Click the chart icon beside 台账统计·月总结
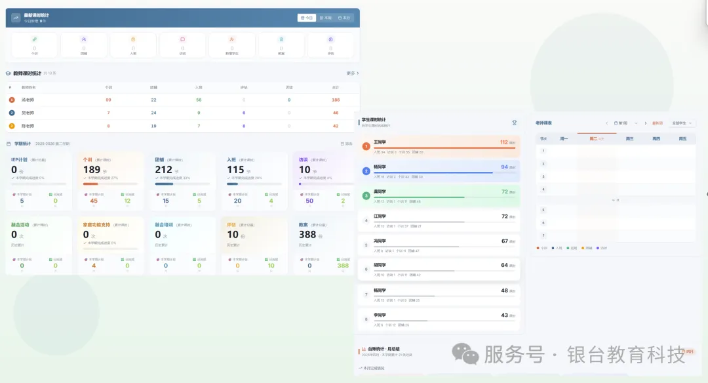This screenshot has height=383, width=708. [x=364, y=349]
